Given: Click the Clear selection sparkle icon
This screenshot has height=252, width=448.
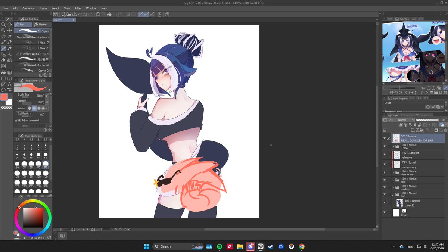Looking at the screenshot, I should coord(98,14).
